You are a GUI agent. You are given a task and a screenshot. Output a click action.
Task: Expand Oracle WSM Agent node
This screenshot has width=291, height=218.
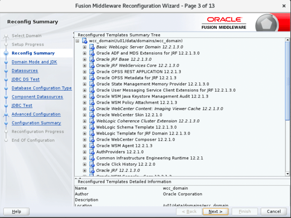click(85, 146)
